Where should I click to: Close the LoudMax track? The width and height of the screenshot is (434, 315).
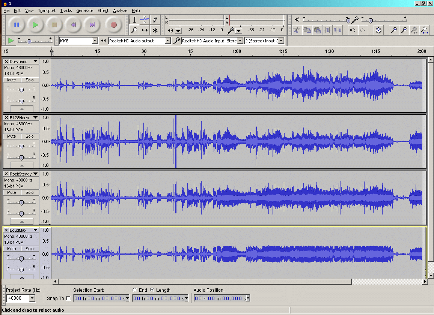coord(6,230)
